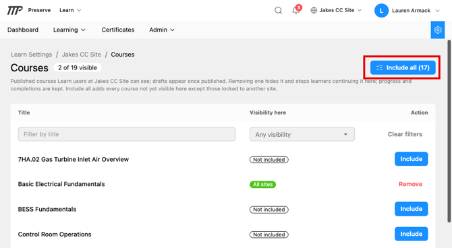Click the Control Room Operations title
This screenshot has height=248, width=452.
pos(55,234)
